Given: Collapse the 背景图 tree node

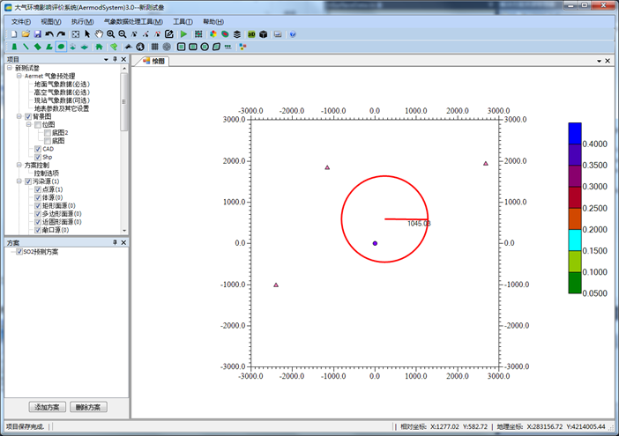Looking at the screenshot, I should [19, 116].
